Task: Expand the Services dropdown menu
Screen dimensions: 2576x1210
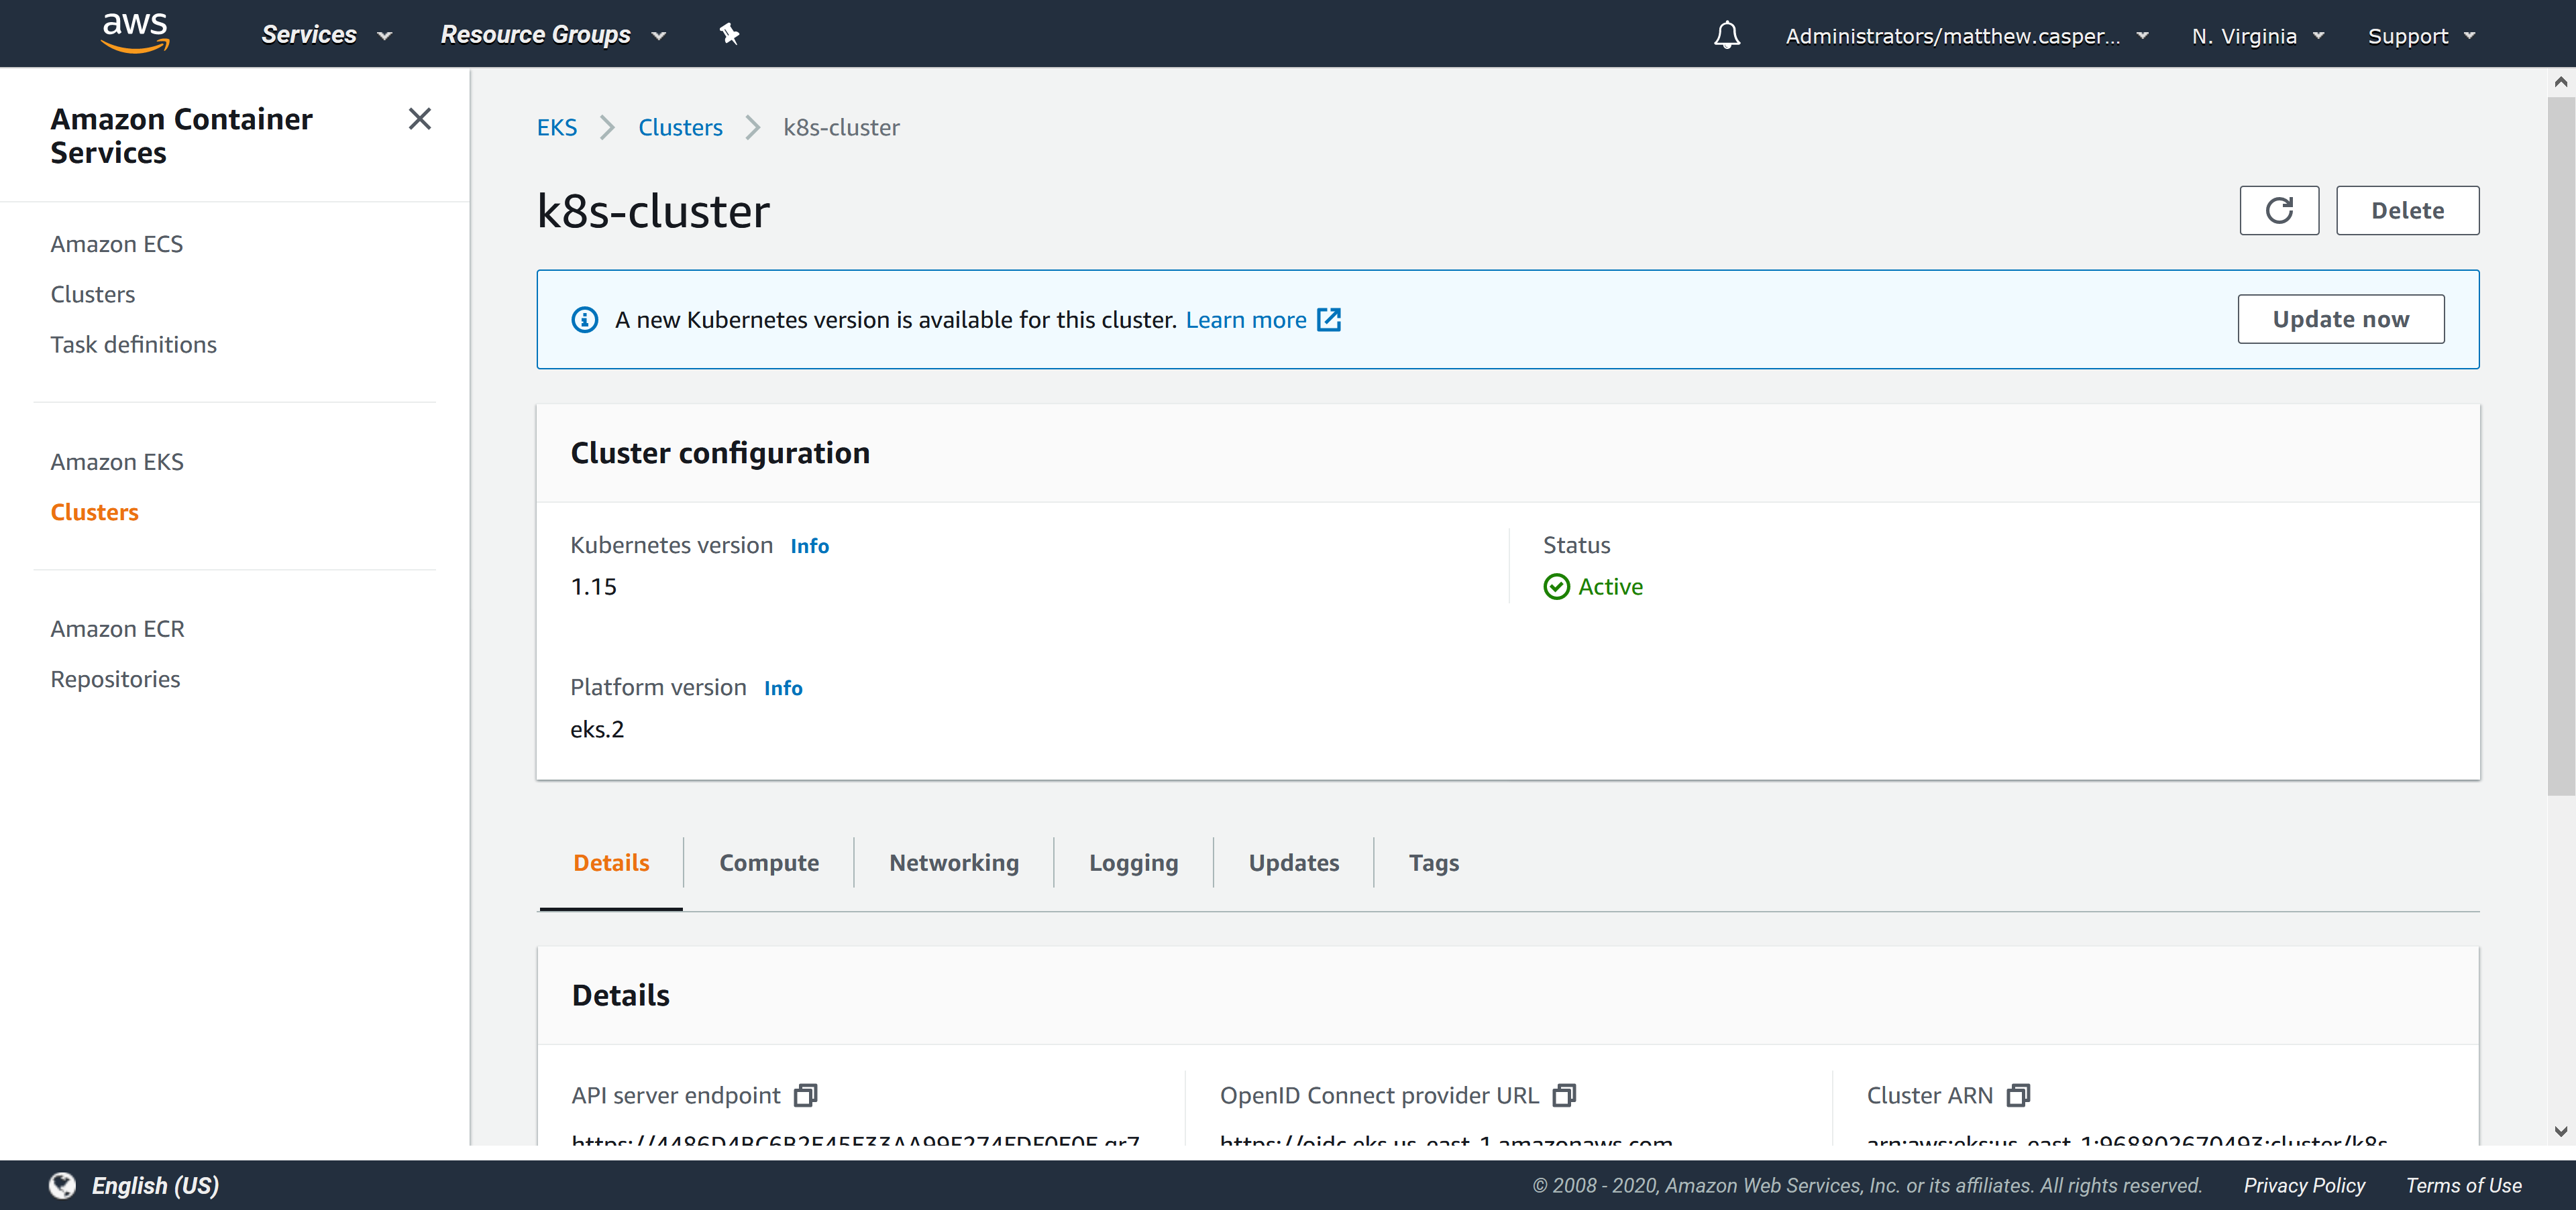Action: tap(326, 35)
